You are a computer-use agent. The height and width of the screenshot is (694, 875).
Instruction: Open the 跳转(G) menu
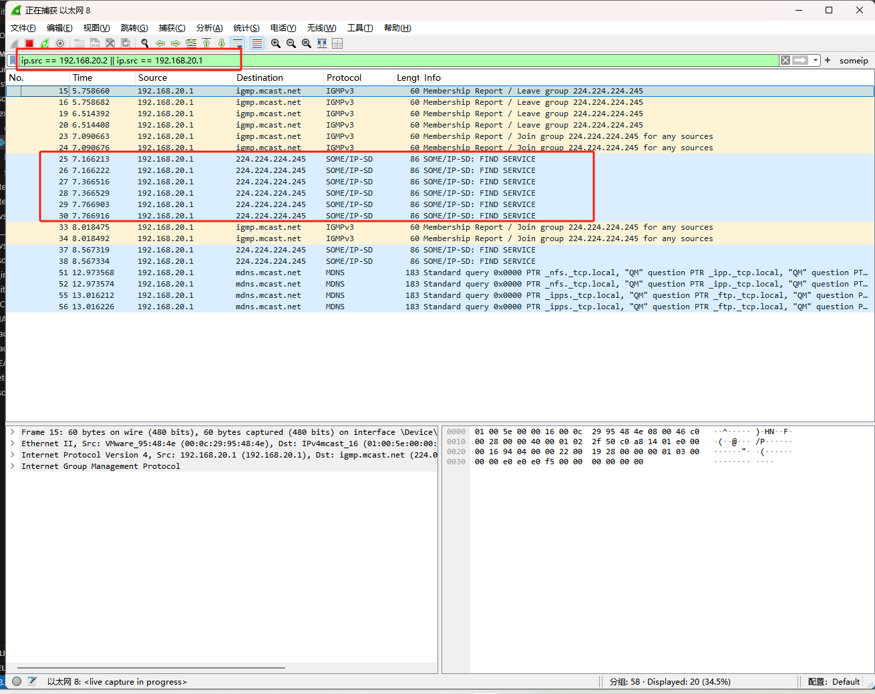click(134, 28)
